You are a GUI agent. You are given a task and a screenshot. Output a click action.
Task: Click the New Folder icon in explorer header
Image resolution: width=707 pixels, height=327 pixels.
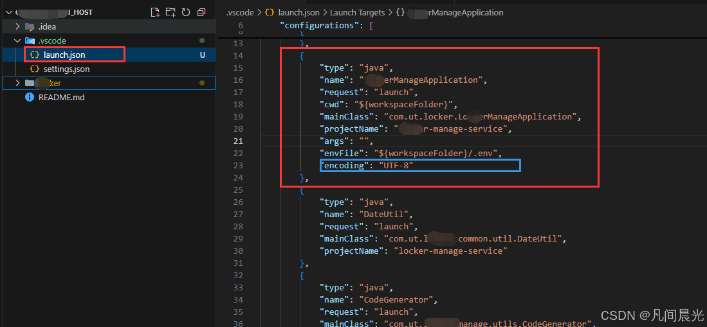170,12
